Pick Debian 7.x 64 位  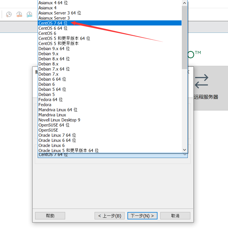pyautogui.click(x=110, y=69)
